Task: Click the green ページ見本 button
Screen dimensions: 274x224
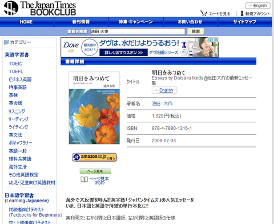Action: [95, 171]
